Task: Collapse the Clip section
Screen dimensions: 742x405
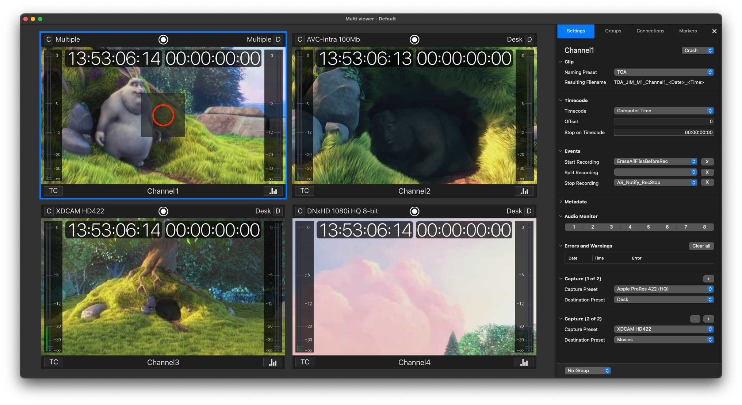Action: pyautogui.click(x=561, y=62)
